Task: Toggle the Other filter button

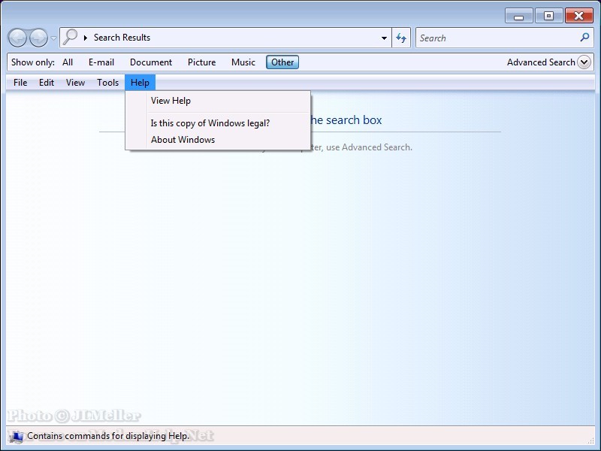Action: pyautogui.click(x=282, y=62)
